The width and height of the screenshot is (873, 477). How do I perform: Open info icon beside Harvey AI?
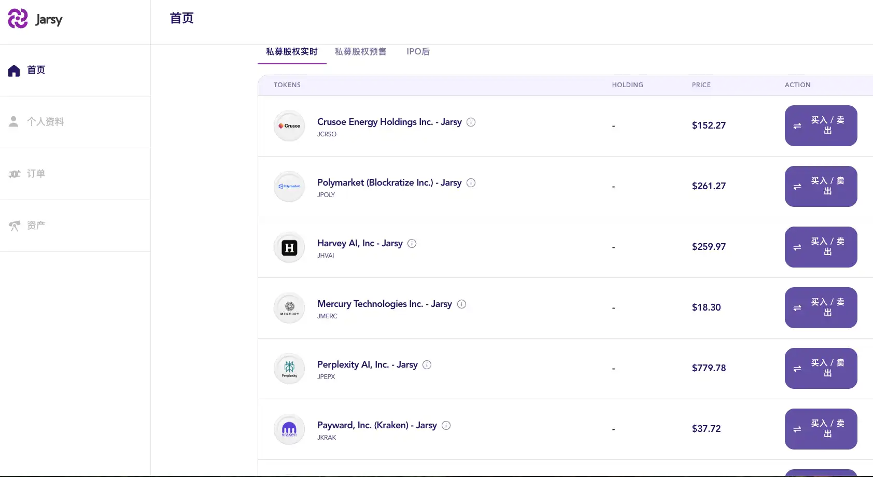click(x=412, y=244)
